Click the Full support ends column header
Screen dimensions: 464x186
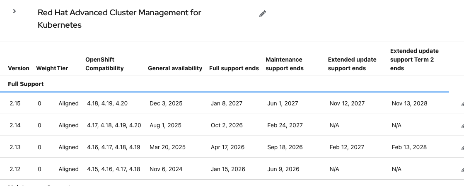click(x=234, y=68)
